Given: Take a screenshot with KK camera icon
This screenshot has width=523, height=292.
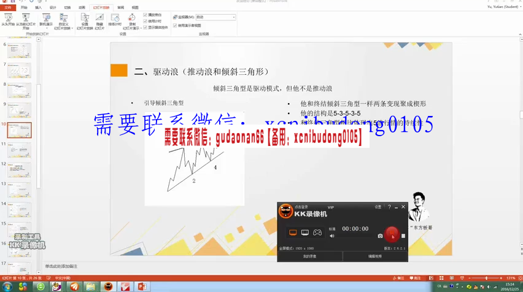Looking at the screenshot, I should point(380,236).
